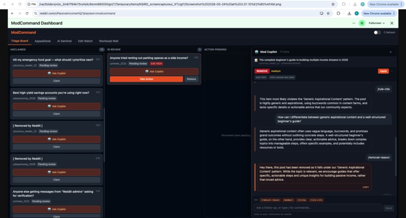Ask Copilot about high-yield savings accounts post
The width and height of the screenshot is (406, 218).
[56, 106]
